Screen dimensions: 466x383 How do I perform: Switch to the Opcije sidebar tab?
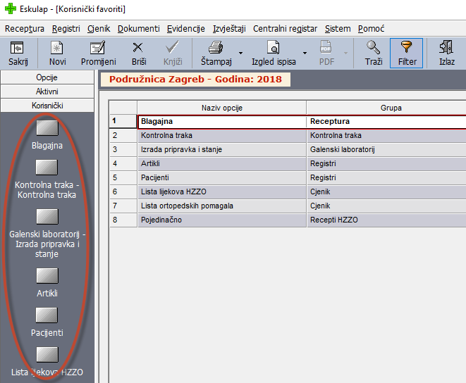coord(47,77)
